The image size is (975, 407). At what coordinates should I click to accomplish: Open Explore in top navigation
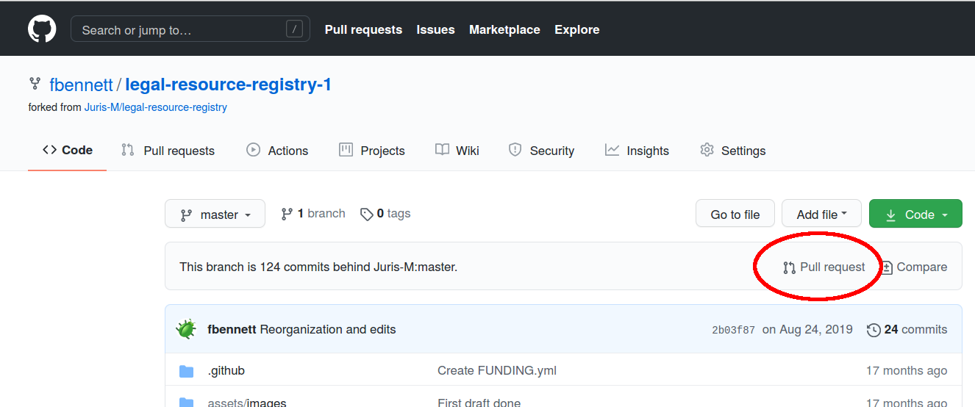tap(576, 29)
